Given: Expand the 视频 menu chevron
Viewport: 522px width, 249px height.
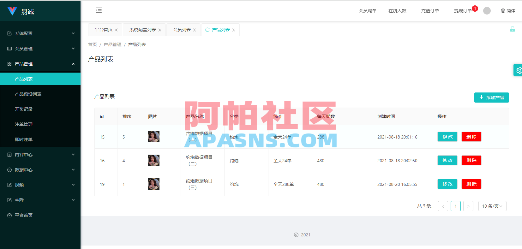Looking at the screenshot, I should tap(73, 185).
